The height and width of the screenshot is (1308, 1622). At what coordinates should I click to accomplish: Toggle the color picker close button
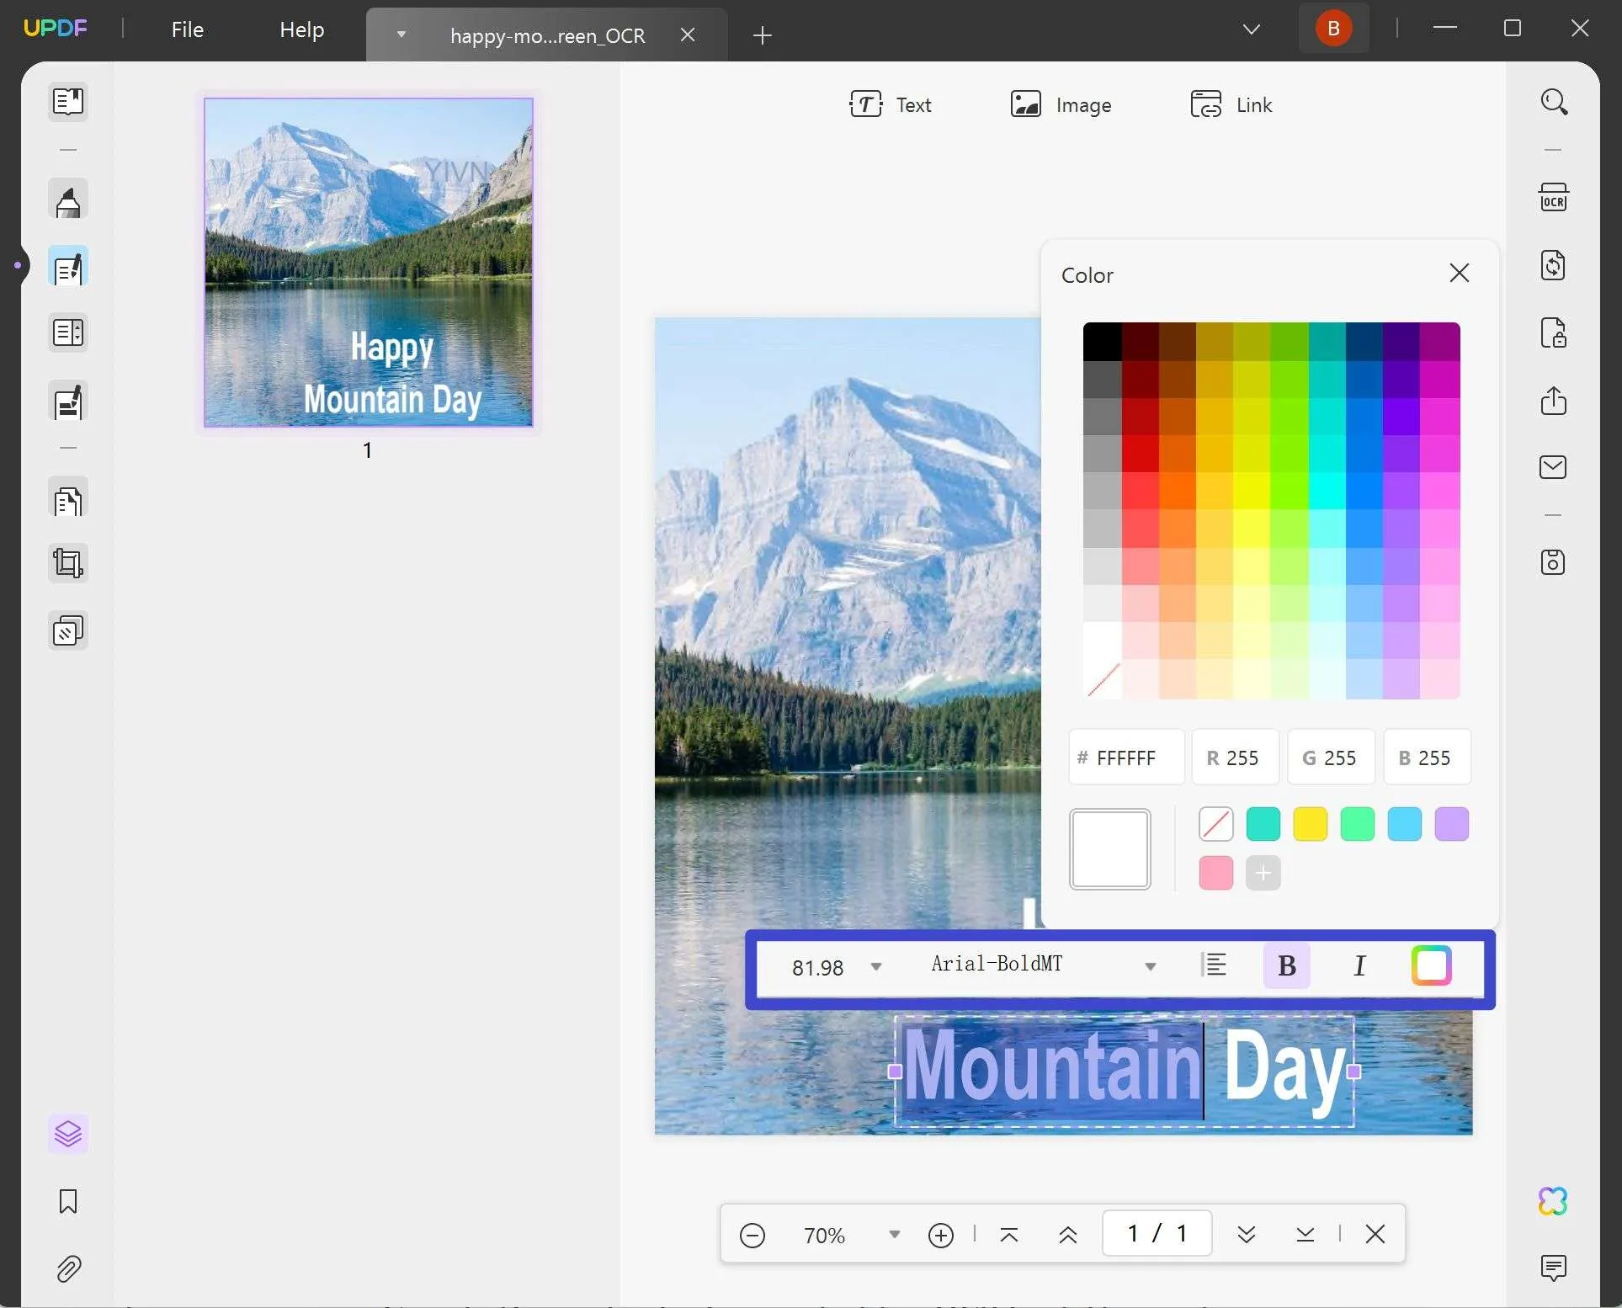click(x=1460, y=274)
